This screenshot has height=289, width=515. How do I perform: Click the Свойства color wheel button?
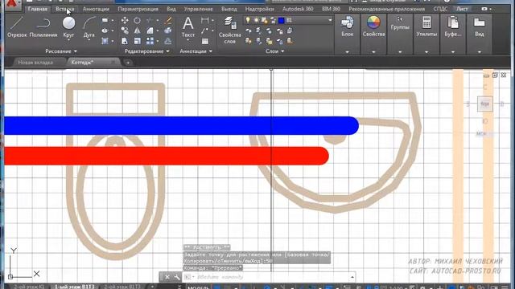tap(373, 26)
